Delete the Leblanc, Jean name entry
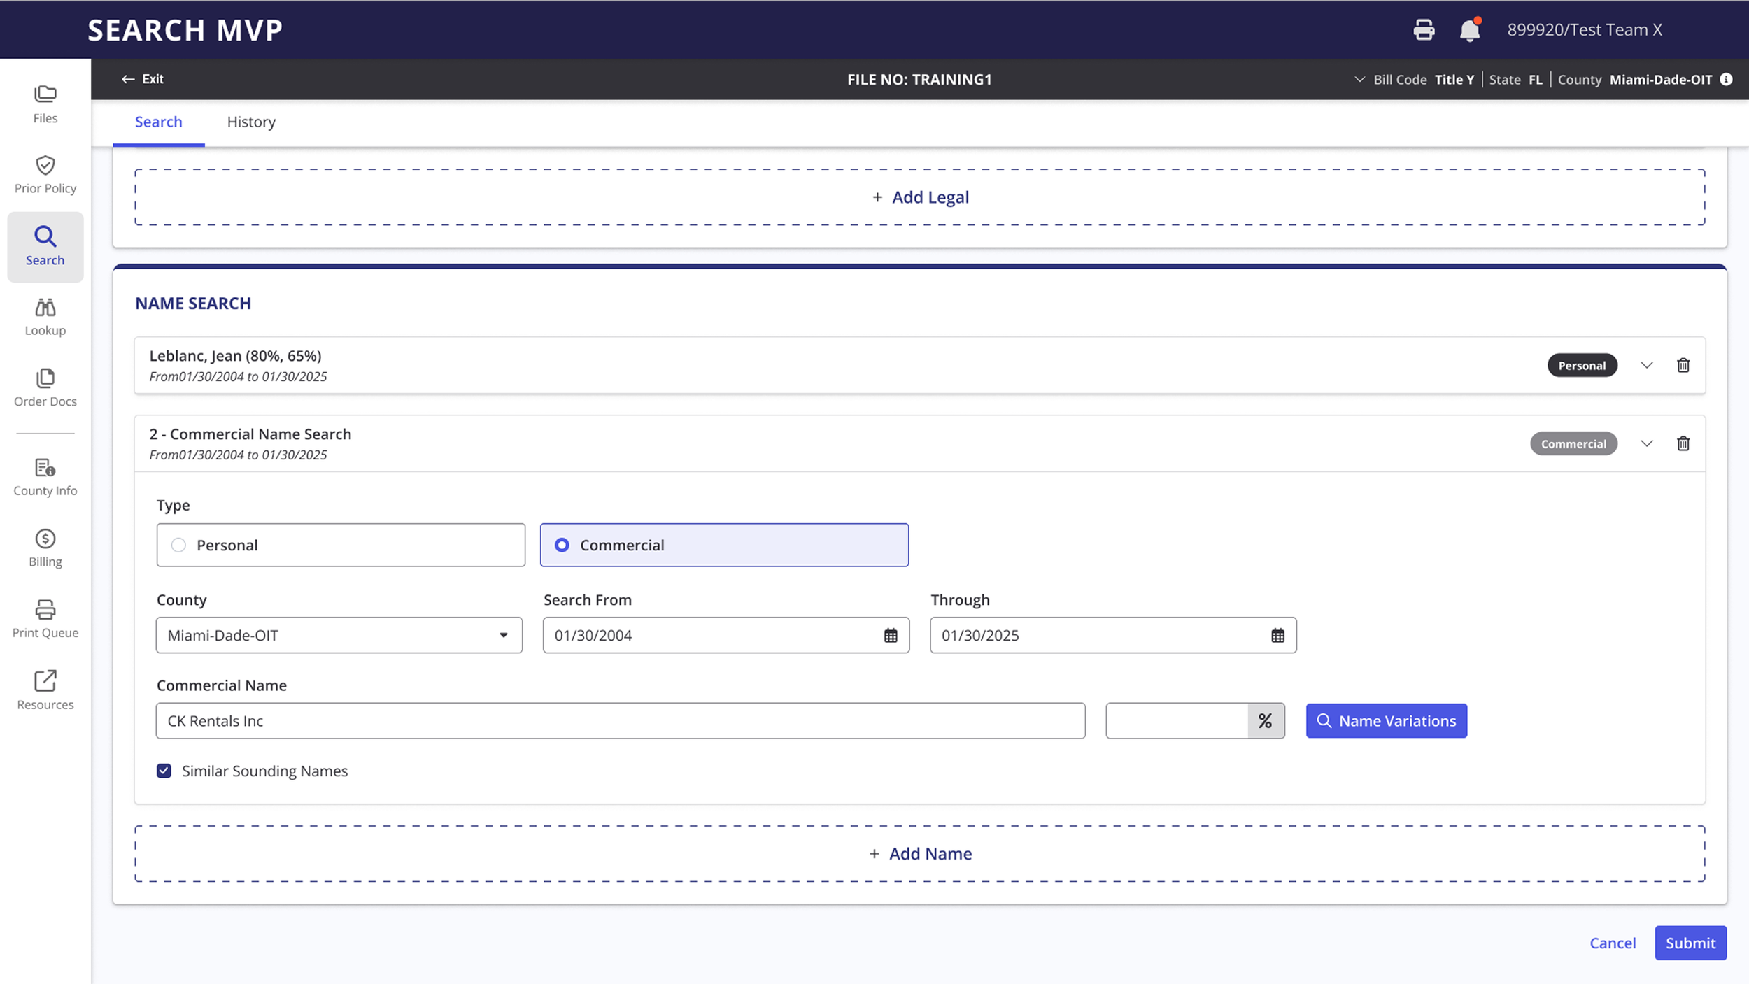This screenshot has width=1749, height=984. (1683, 365)
